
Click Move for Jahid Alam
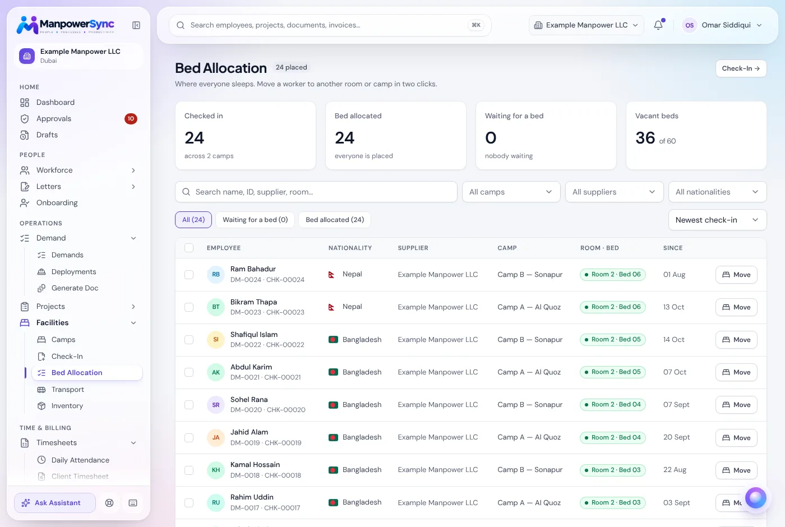(x=736, y=438)
